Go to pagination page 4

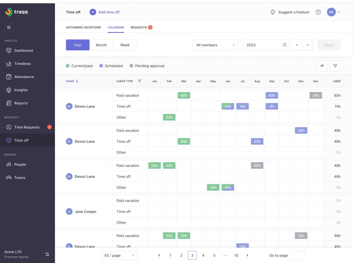pyautogui.click(x=203, y=255)
